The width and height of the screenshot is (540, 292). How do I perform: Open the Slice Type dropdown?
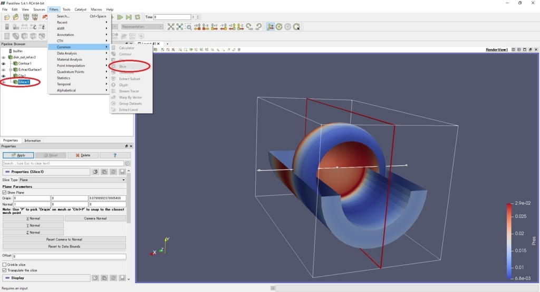coord(72,180)
